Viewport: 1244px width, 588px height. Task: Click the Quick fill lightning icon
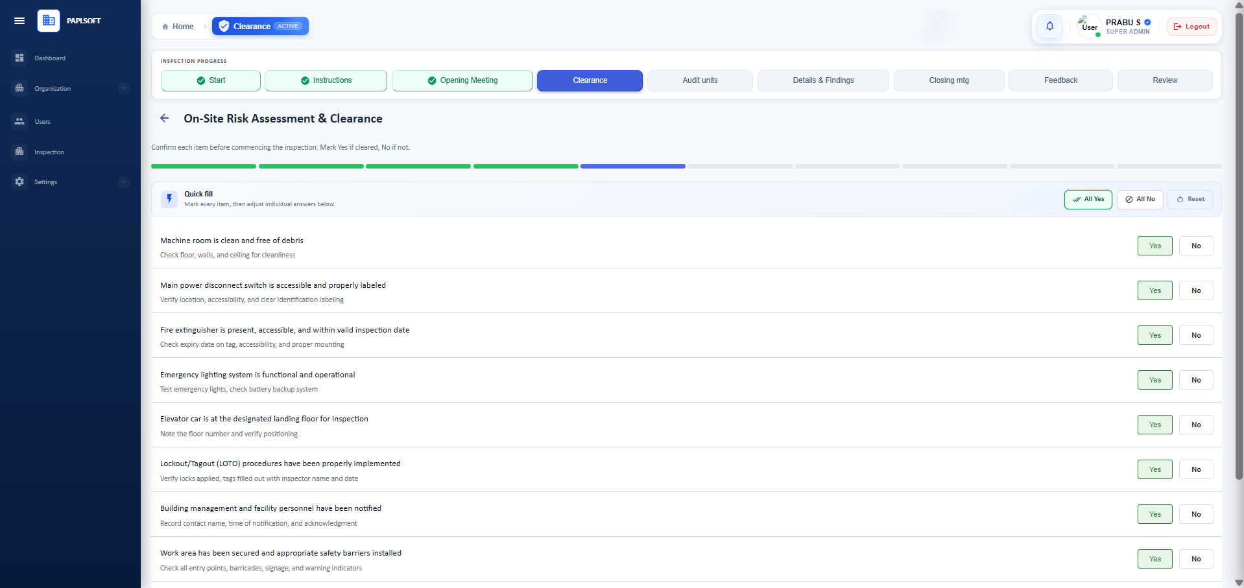pyautogui.click(x=169, y=199)
